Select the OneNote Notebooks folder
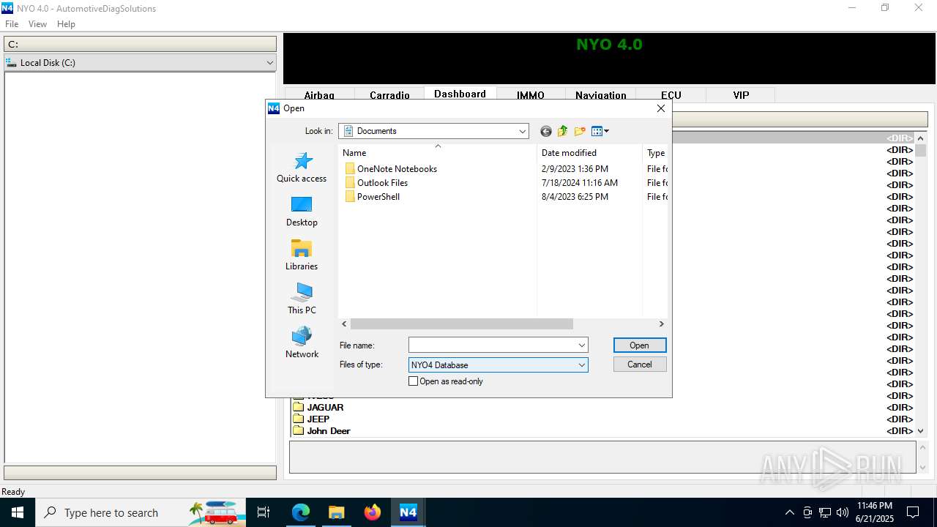This screenshot has width=937, height=527. click(390, 169)
